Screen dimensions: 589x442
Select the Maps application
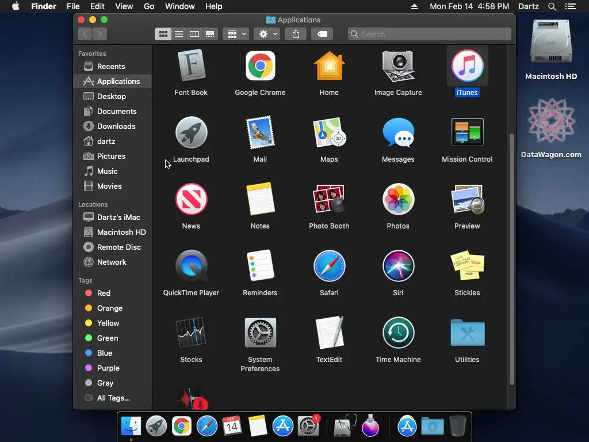coord(329,133)
